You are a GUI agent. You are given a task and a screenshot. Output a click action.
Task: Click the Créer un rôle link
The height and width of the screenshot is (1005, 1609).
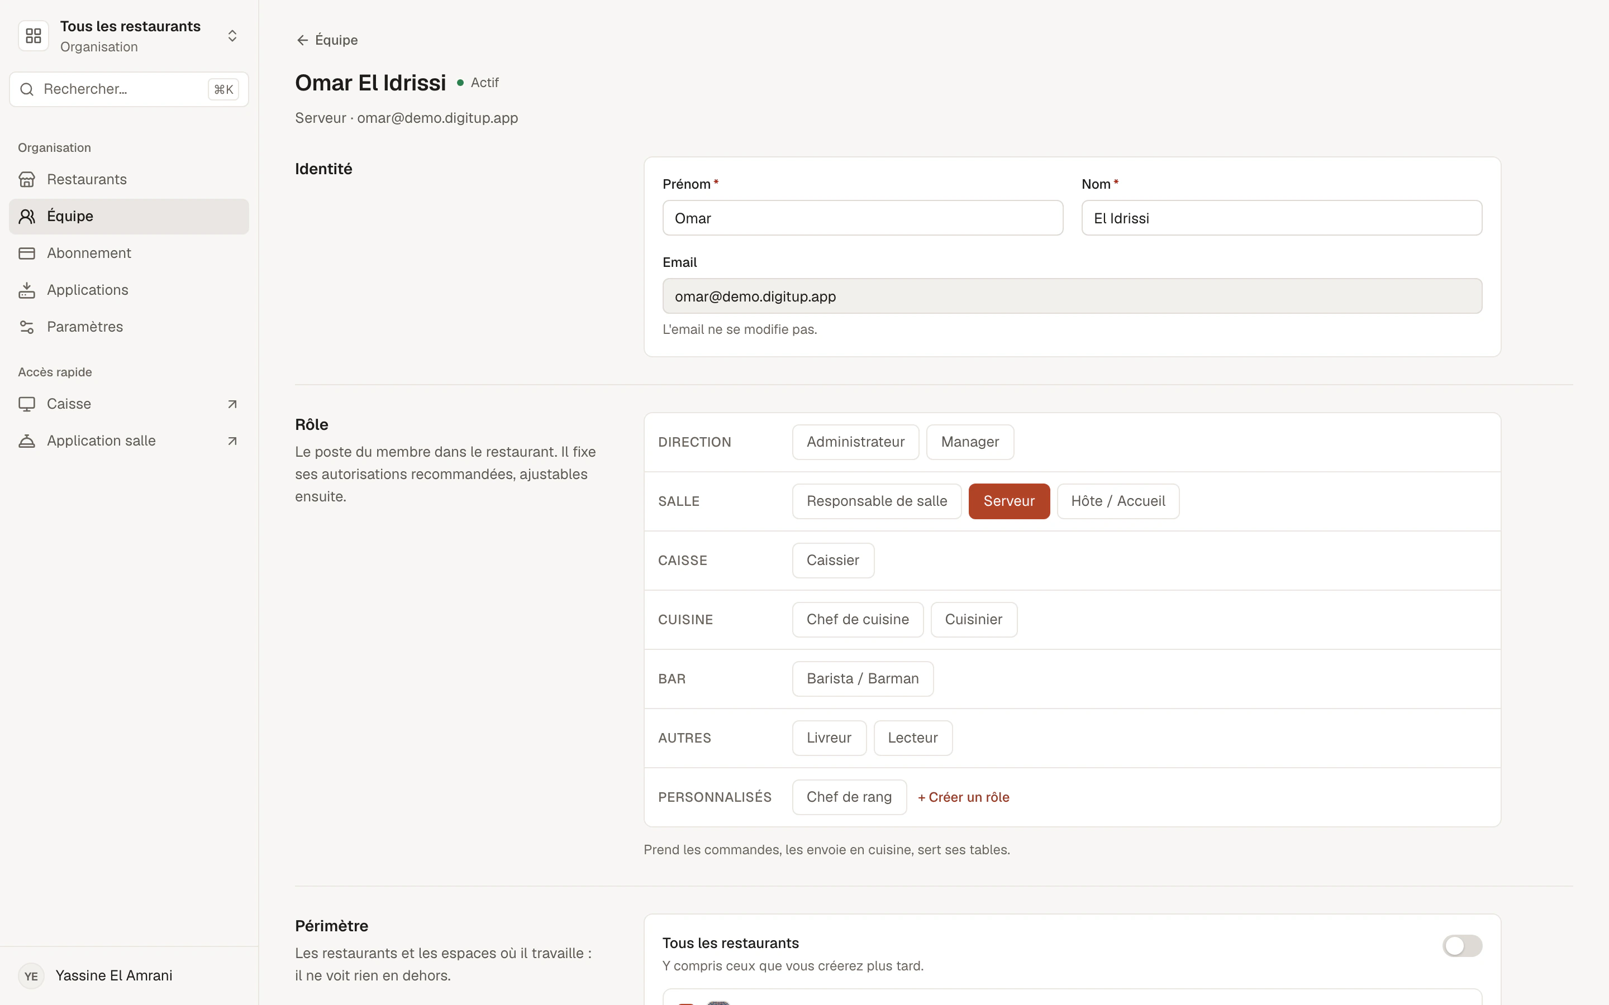(x=963, y=797)
